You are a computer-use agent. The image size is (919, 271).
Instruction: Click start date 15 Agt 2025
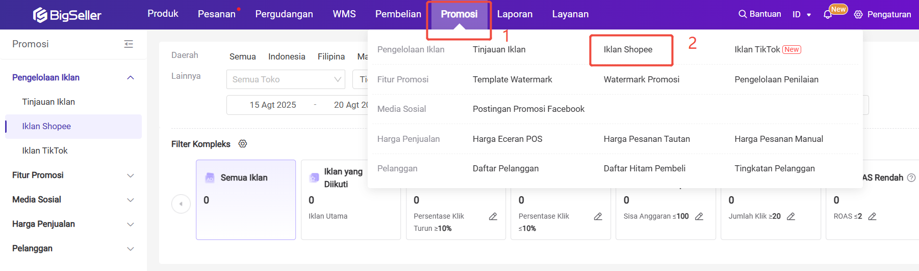(273, 105)
